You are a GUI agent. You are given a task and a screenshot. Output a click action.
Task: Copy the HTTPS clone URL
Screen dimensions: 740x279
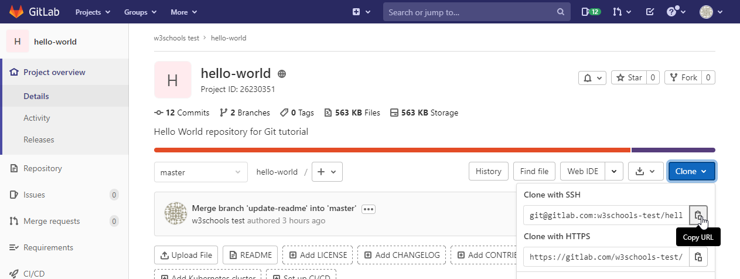[698, 257]
